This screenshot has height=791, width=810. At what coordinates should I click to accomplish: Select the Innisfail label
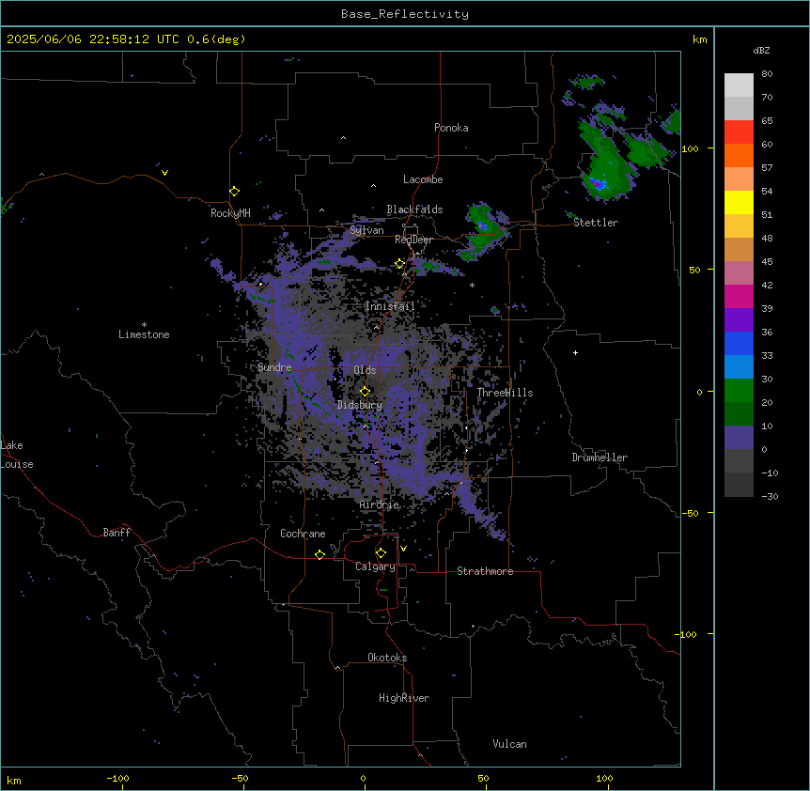[x=390, y=306]
